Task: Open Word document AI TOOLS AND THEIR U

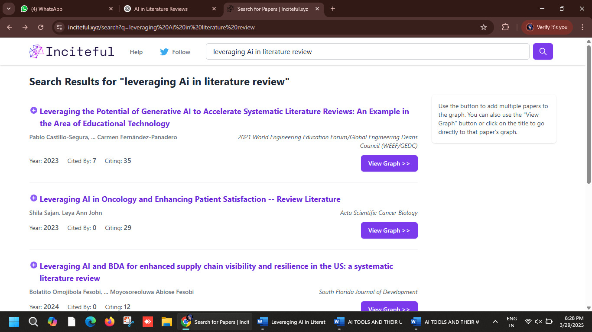Action: 368,322
